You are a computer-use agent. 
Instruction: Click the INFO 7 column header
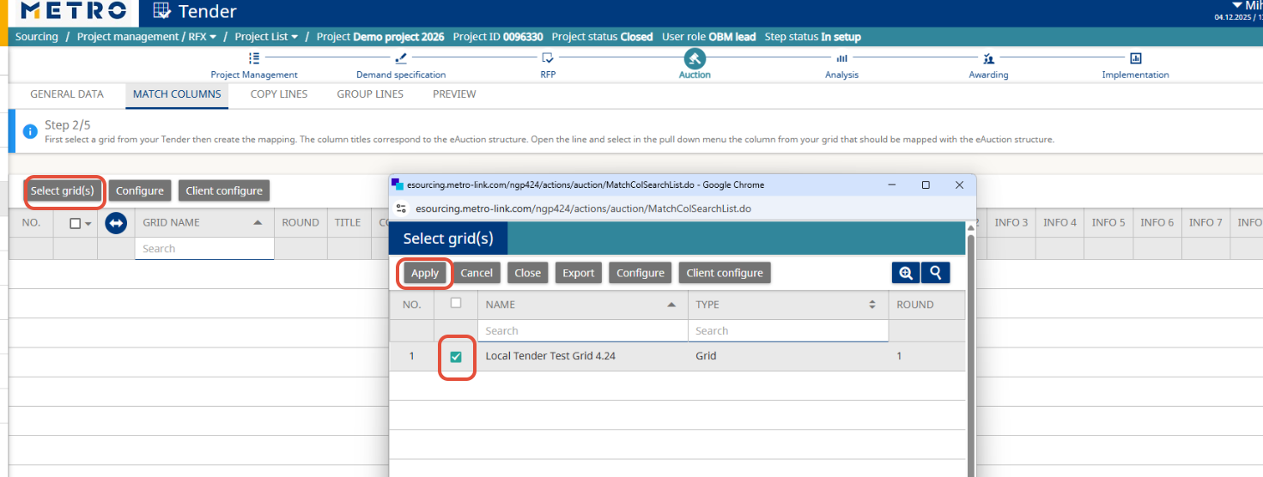coord(1205,223)
